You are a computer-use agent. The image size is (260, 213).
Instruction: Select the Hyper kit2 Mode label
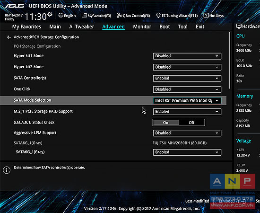[29, 67]
